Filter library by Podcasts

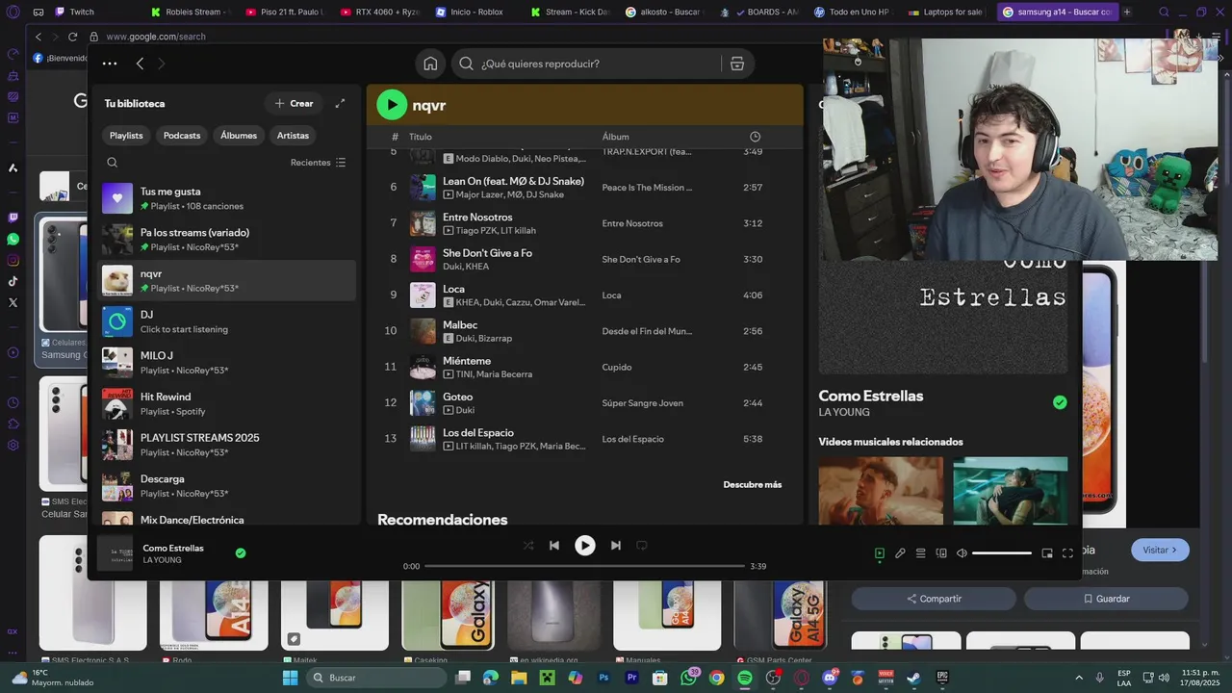point(182,136)
